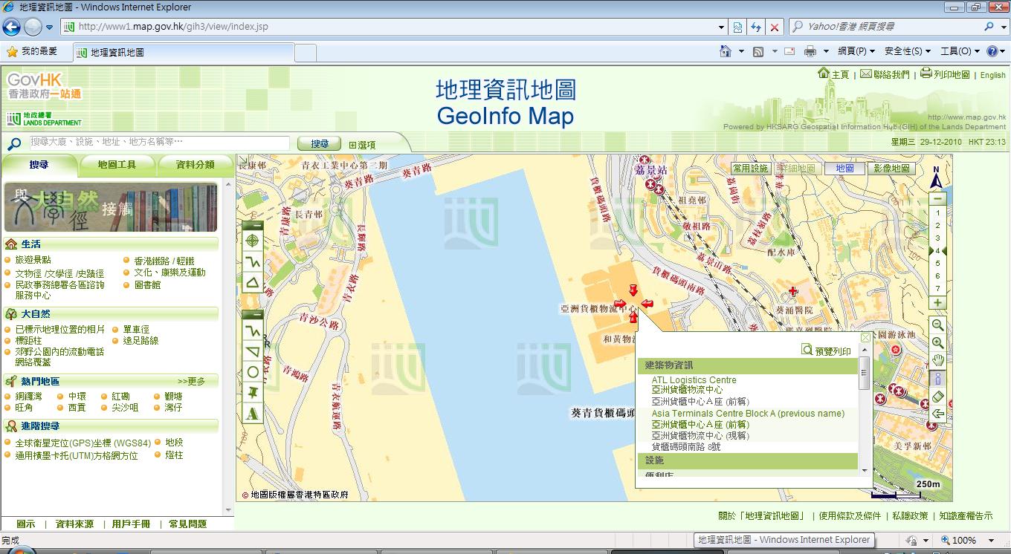
Task: Select the pushpin marker tool
Action: [253, 393]
